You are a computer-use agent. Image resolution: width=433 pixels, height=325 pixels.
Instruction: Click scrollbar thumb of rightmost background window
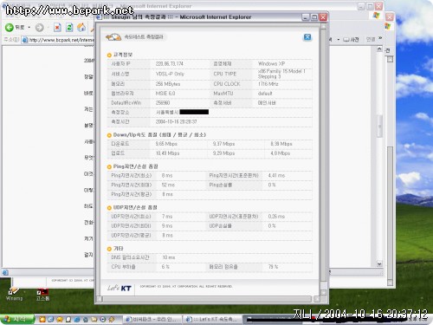pyautogui.click(x=390, y=212)
